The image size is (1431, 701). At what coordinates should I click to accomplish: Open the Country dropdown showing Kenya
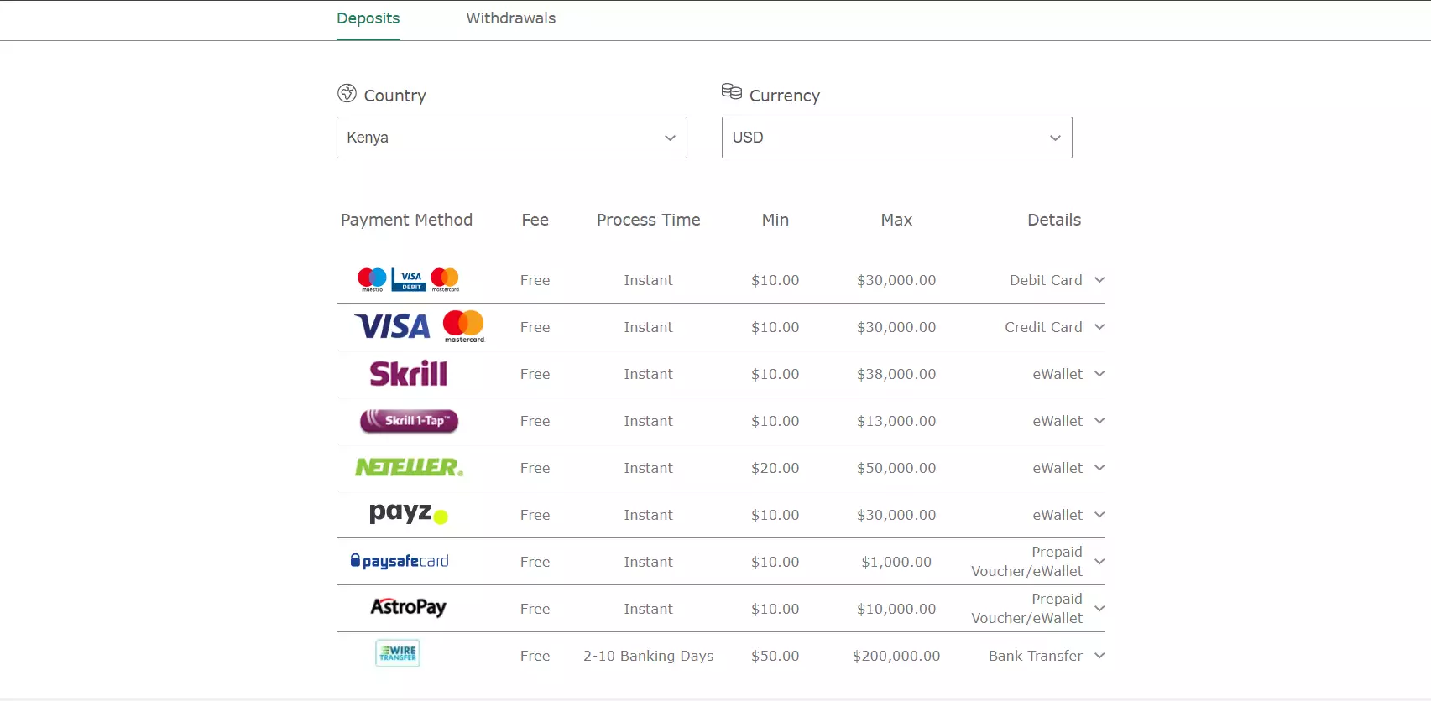tap(511, 138)
